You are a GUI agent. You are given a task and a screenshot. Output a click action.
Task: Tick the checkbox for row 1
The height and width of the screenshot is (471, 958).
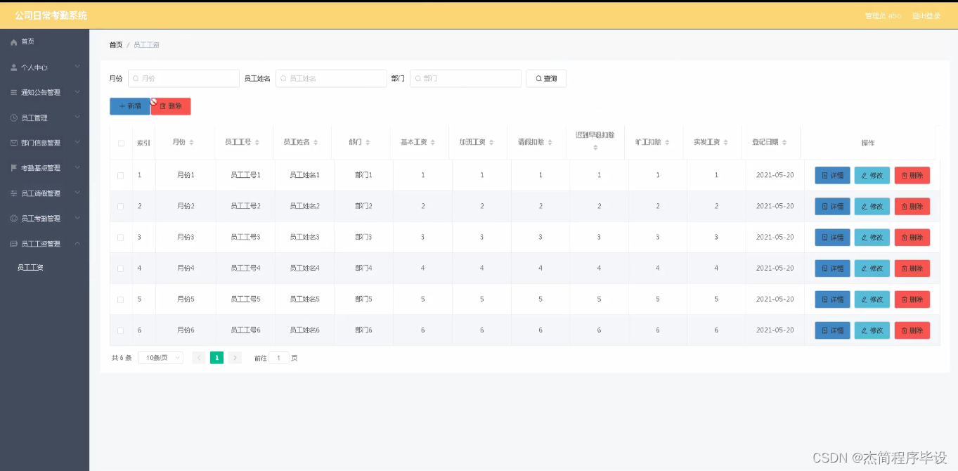[119, 175]
